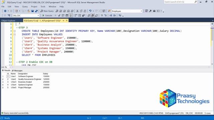214x120 pixels.
Task: Specify values for template parameters
Action: click(120, 16)
